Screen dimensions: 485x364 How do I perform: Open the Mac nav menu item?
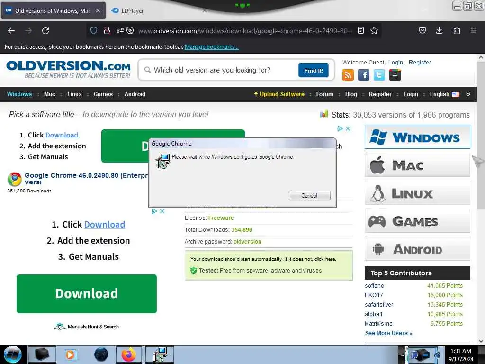click(x=49, y=94)
